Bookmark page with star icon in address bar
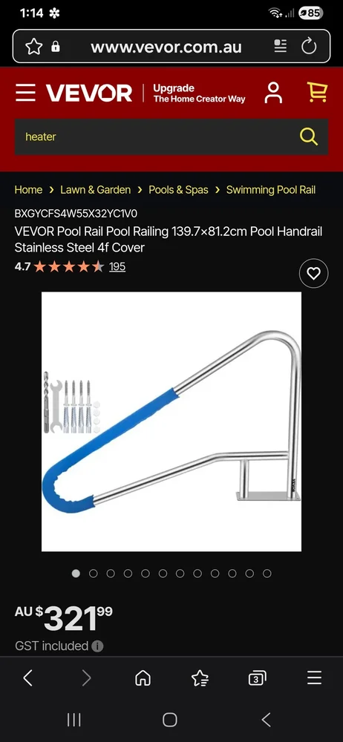This screenshot has width=343, height=742. pos(33,46)
